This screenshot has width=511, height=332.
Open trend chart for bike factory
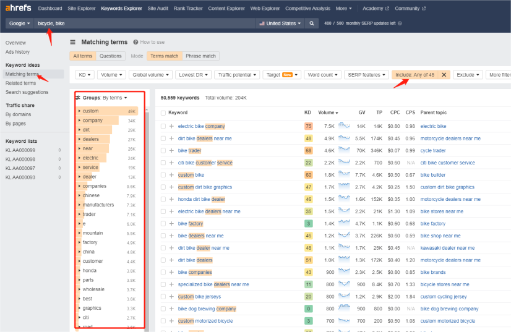pos(344,223)
